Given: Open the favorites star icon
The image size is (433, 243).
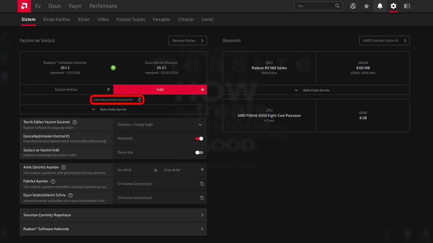Looking at the screenshot, I should pyautogui.click(x=366, y=6).
